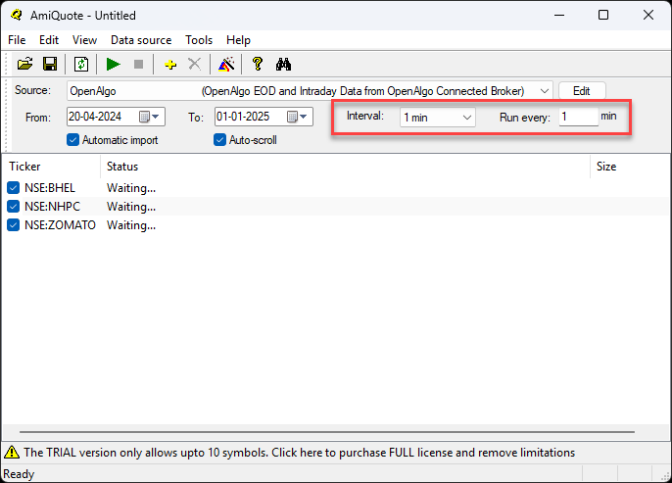Click the Ready status bar text
The width and height of the screenshot is (672, 483).
[19, 474]
